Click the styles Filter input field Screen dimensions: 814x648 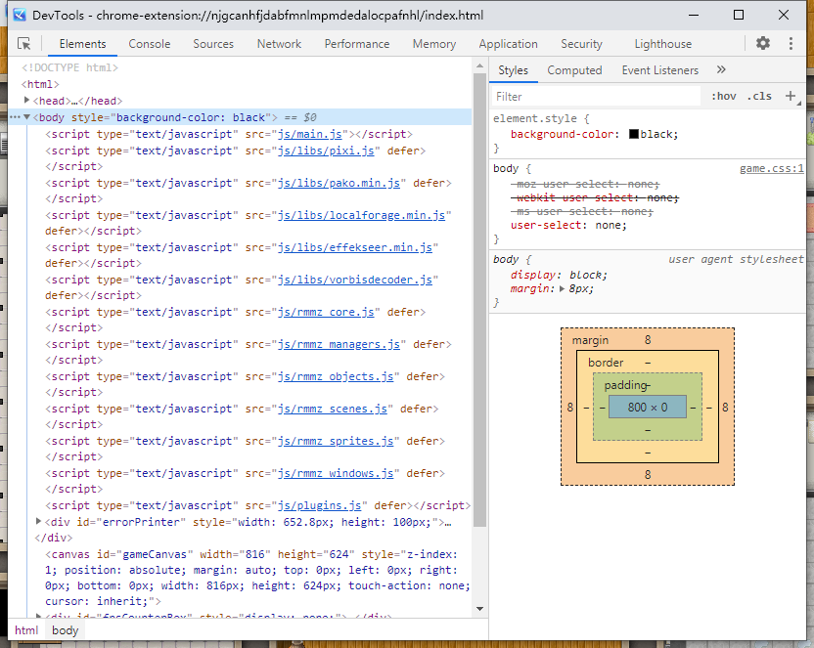click(x=596, y=97)
